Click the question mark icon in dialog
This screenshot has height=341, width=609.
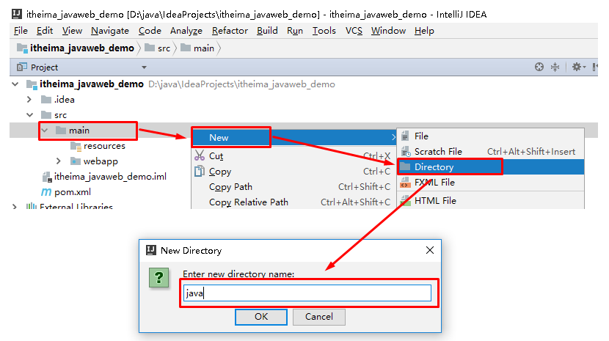[x=158, y=277]
